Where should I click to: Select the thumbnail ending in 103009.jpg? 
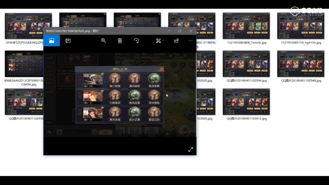(206, 102)
